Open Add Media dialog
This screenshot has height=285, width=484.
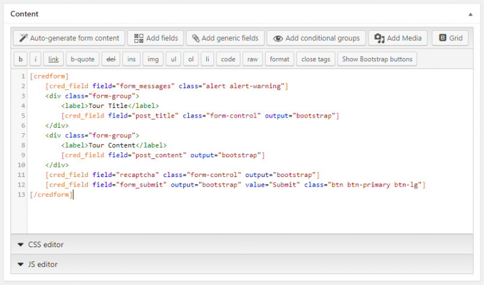(397, 38)
